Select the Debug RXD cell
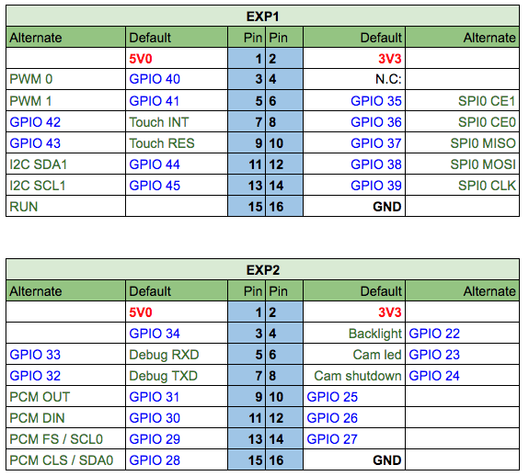 point(177,355)
